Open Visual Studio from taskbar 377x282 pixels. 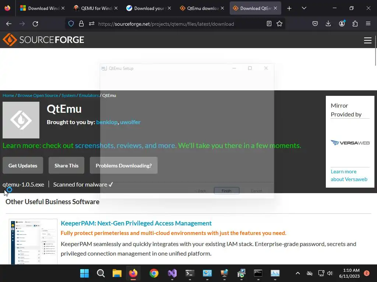tap(172, 273)
